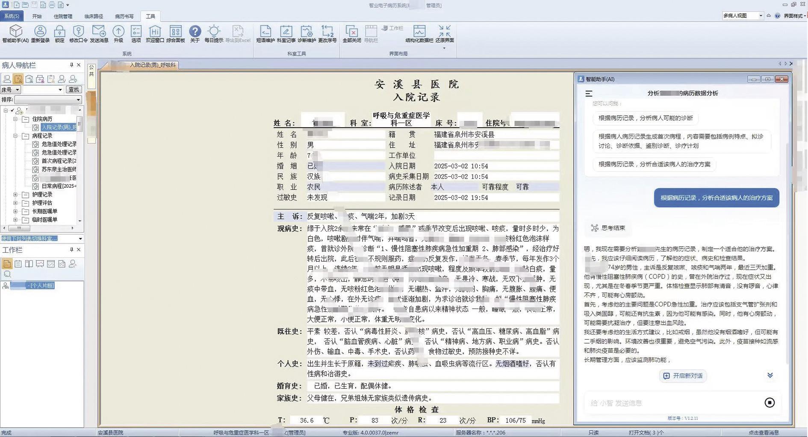Click the last patient-search icon in 病人导航栏 toolbar
The image size is (808, 437).
click(73, 79)
